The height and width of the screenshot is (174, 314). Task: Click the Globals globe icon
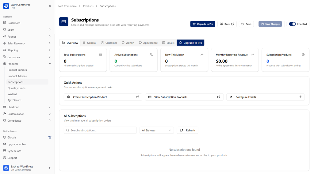5,138
